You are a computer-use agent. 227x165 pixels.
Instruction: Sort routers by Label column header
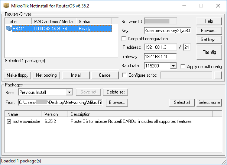pyautogui.click(x=18, y=21)
